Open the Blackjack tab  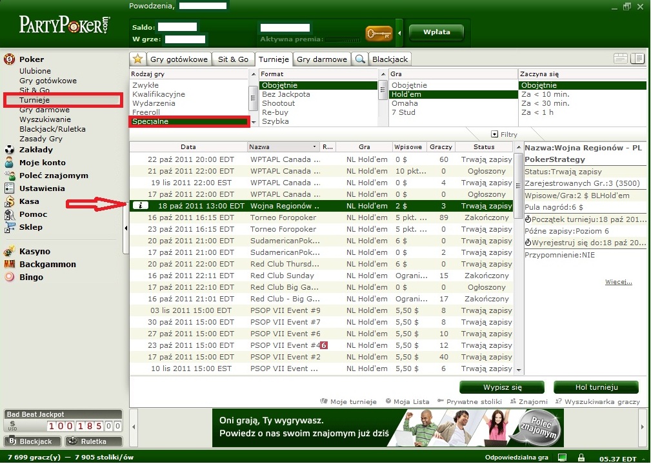(390, 59)
